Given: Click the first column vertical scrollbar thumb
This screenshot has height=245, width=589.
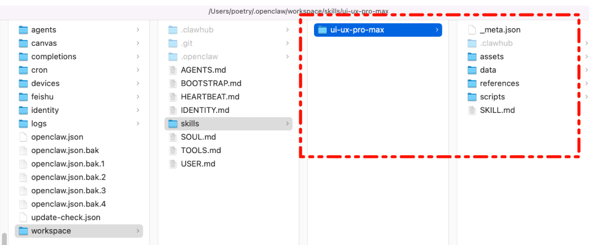Looking at the screenshot, I should pyautogui.click(x=5, y=239).
